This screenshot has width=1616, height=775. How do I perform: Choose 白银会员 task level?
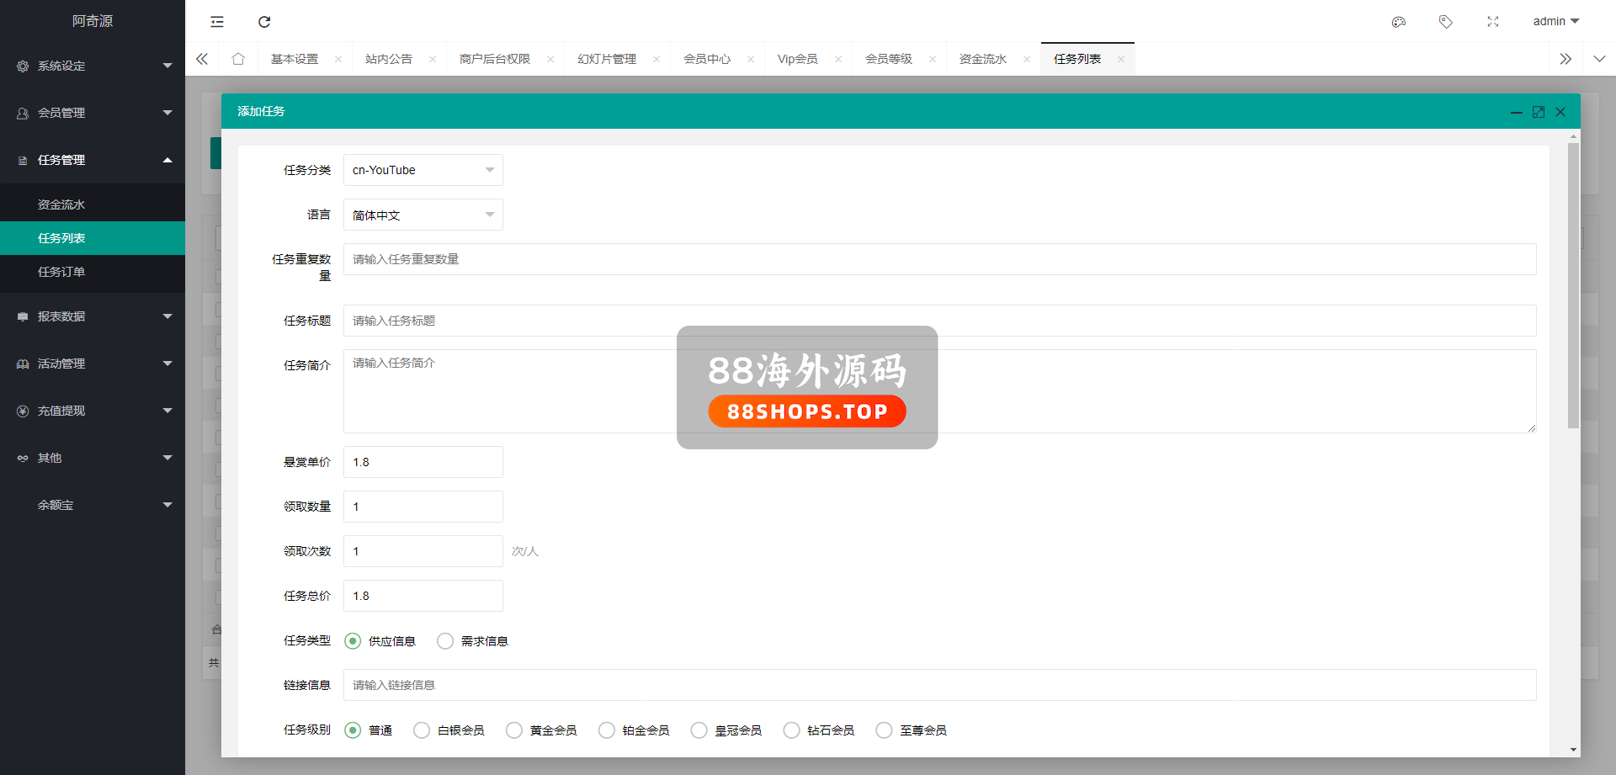[x=422, y=730]
